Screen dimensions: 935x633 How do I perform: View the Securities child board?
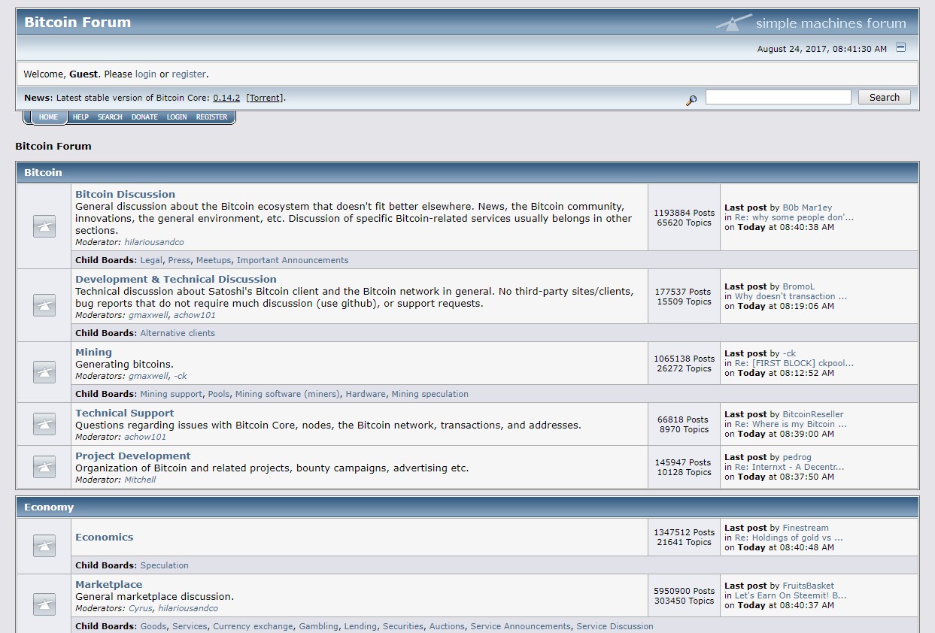pos(403,626)
